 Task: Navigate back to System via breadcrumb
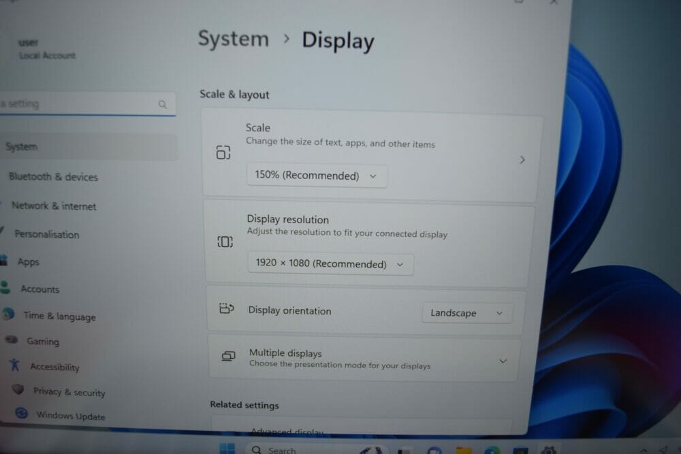click(x=233, y=39)
